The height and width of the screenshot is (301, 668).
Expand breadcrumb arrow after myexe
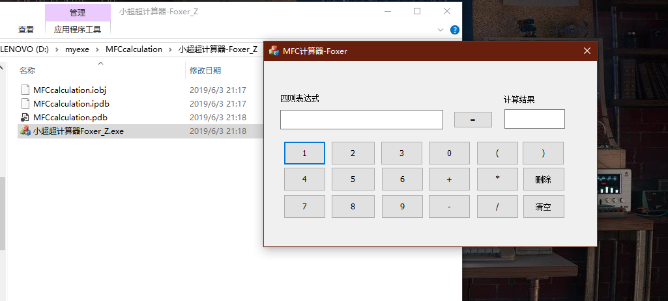click(97, 49)
